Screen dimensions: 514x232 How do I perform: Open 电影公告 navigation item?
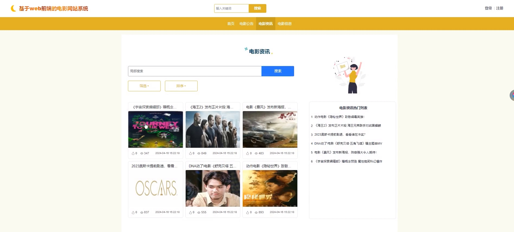[x=247, y=24]
